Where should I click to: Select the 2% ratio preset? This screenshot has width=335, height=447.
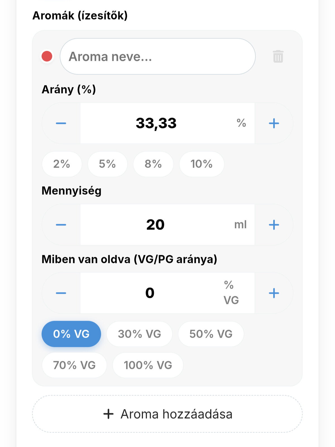click(62, 164)
